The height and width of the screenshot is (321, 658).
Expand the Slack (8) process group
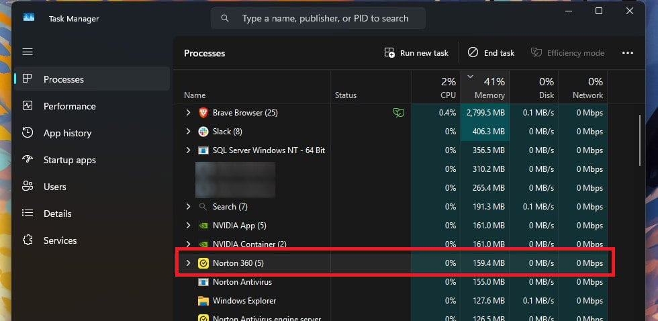189,132
